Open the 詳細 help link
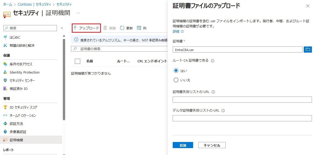 click(x=176, y=31)
